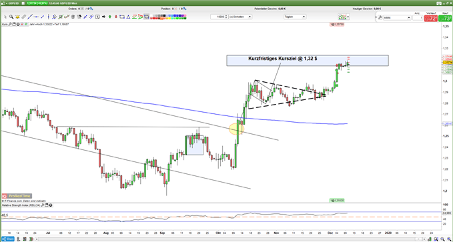Select the red down arrow marker
Screen dimensions: 453x242
click(116, 17)
